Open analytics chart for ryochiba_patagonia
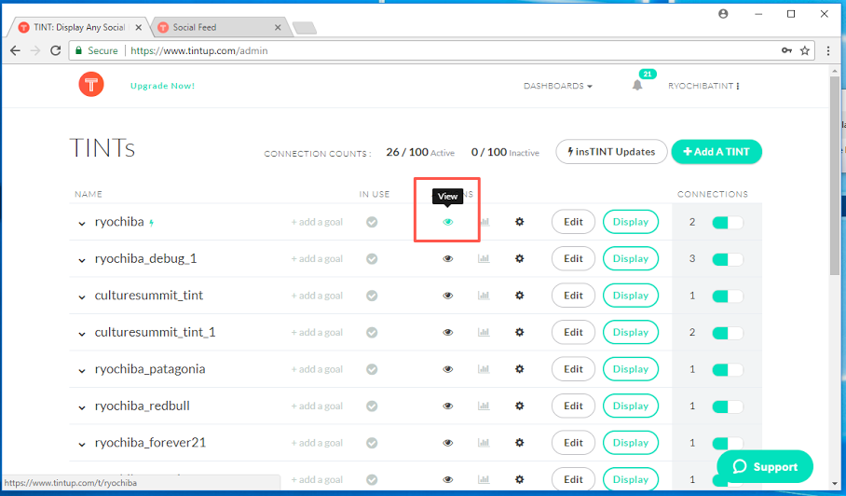This screenshot has height=496, width=846. pos(484,369)
